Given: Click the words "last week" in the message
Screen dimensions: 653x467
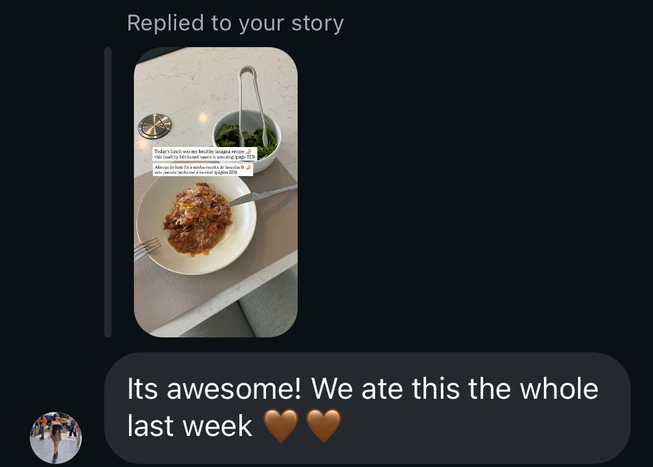Looking at the screenshot, I should [x=190, y=427].
